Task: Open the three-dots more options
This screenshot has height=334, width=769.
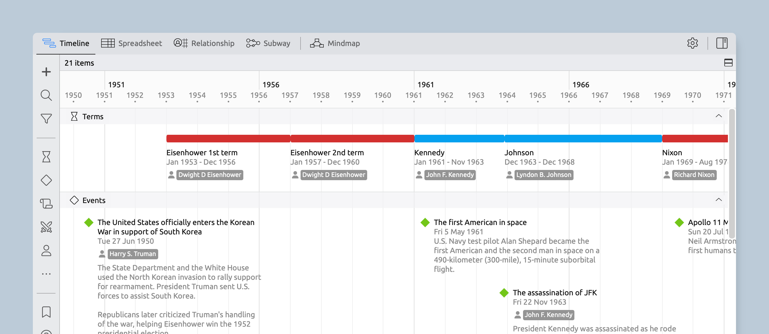Action: (x=46, y=274)
